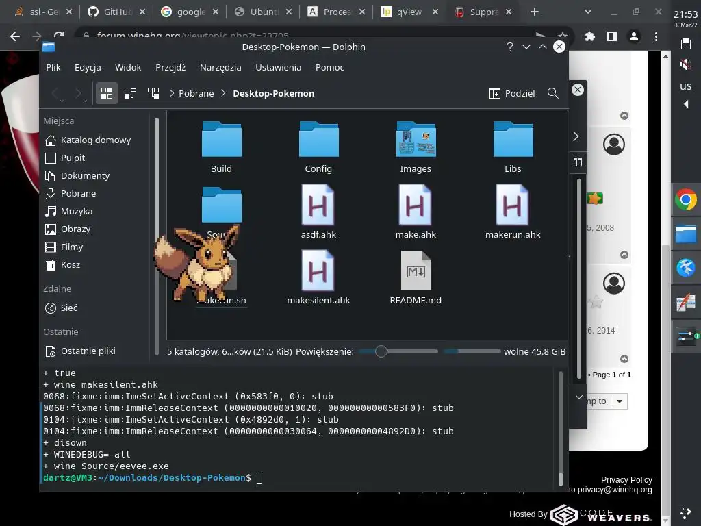This screenshot has width=701, height=526.
Task: Click the Podziel split view button
Action: [512, 93]
